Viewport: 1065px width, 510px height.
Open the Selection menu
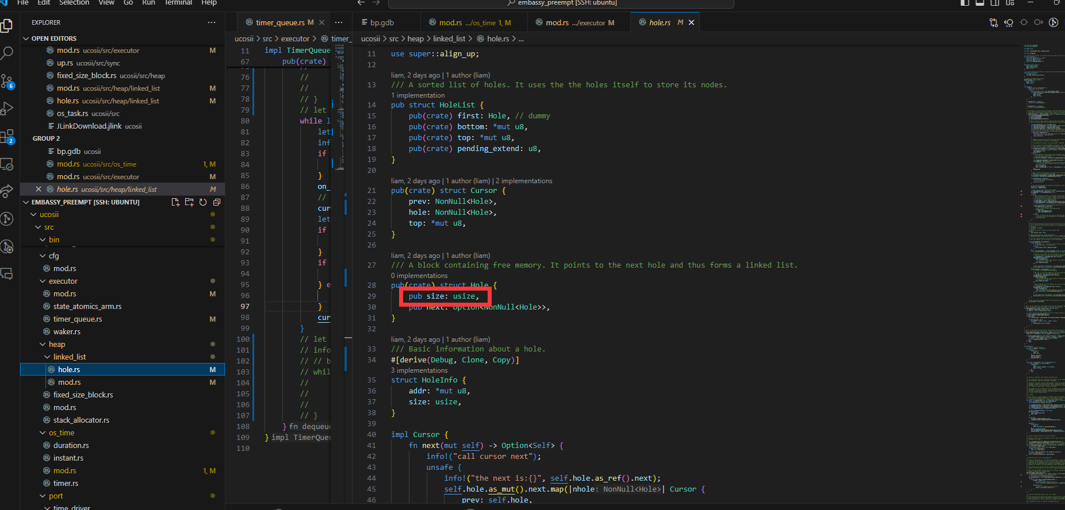point(74,3)
